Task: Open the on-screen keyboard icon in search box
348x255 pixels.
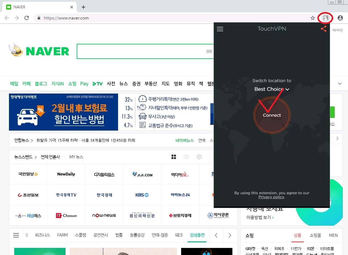Action: coord(209,52)
